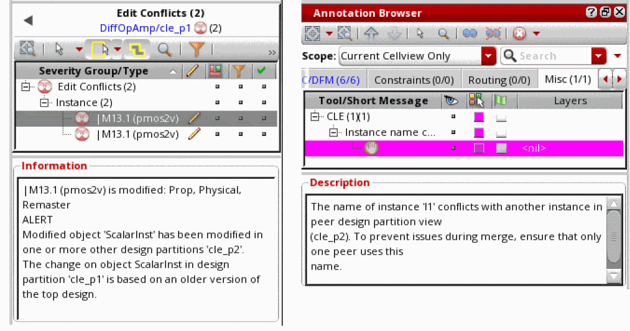Click the red-green layout column header icon
The image size is (630, 331).
pyautogui.click(x=216, y=71)
